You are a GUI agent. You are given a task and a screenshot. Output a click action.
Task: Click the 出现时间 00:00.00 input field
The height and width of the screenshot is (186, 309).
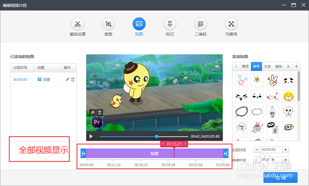pos(271,150)
